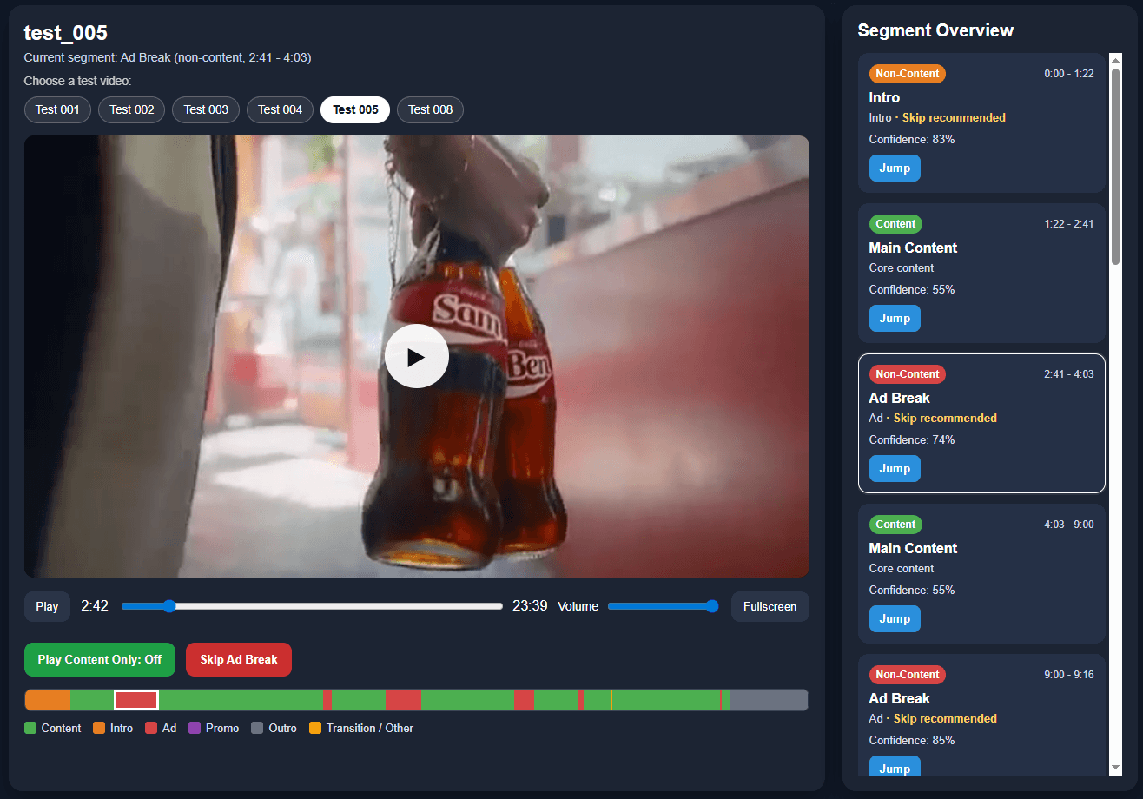Click the scrollbar up arrow in Segment Overview
1143x799 pixels.
coord(1116,60)
